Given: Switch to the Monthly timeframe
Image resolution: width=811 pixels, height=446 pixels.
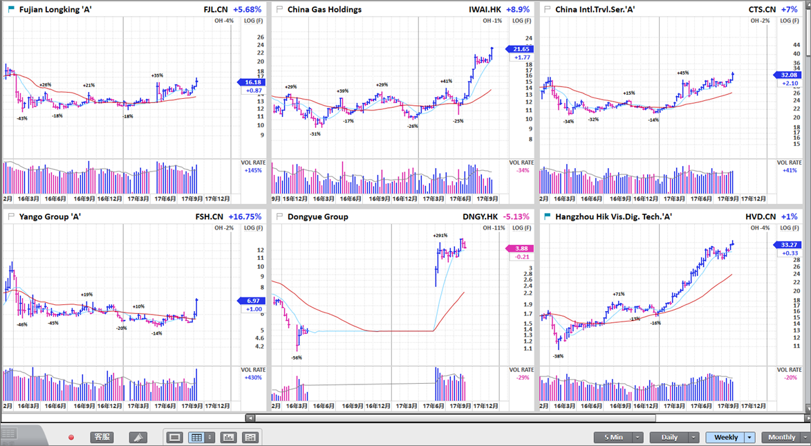Looking at the screenshot, I should 781,437.
